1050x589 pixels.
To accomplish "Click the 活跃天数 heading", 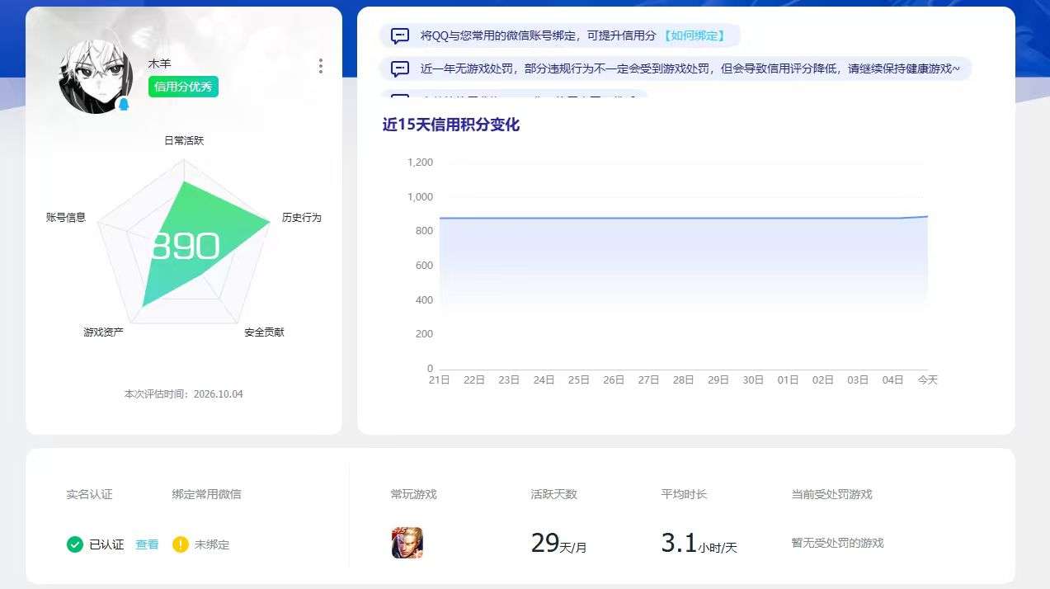I will (553, 494).
